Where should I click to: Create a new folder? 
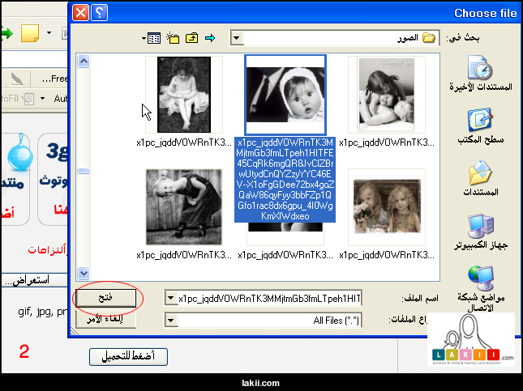173,38
